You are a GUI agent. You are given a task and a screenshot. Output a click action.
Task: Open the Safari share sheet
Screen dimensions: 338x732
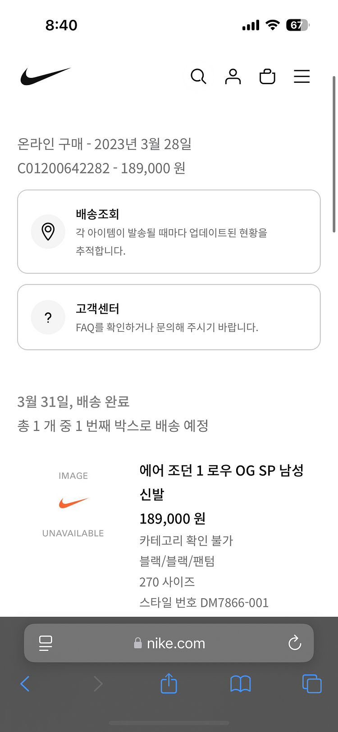point(169,683)
